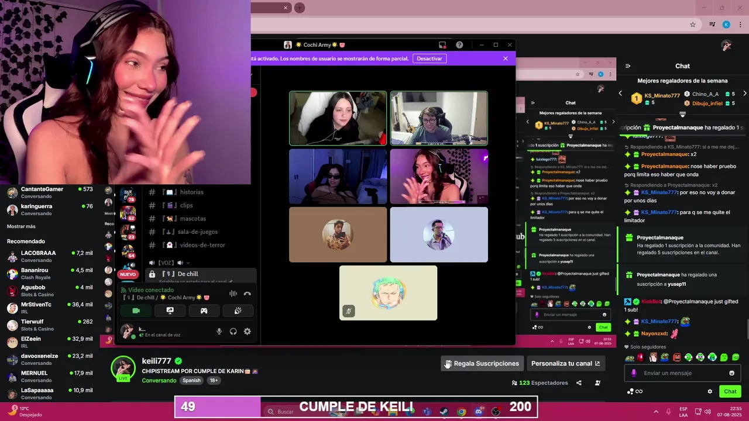Show next top gifters with right chevron
The width and height of the screenshot is (749, 421).
tap(744, 94)
